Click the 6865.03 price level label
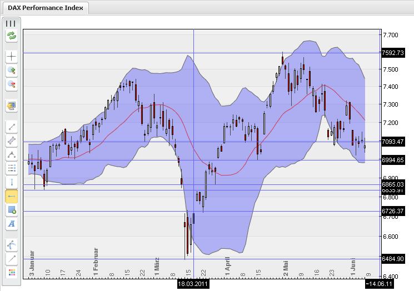This screenshot has height=291, width=414. click(x=393, y=184)
